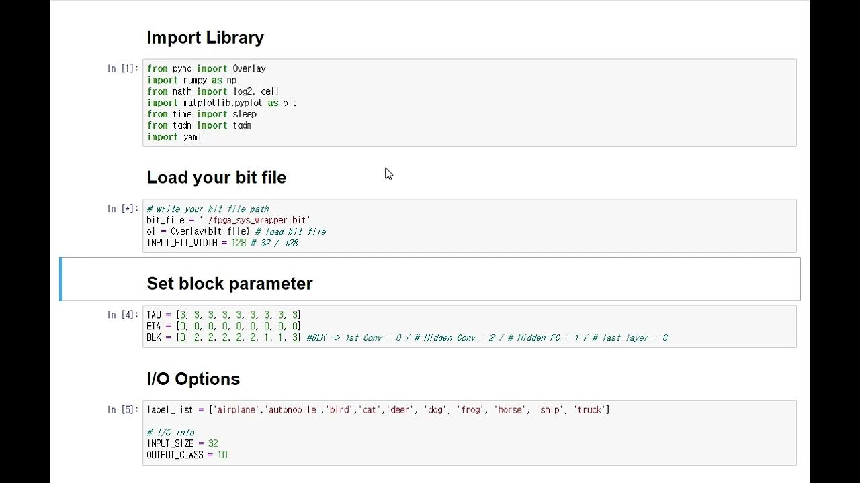Select the In [4] cell prompt
This screenshot has height=483, width=860.
(123, 315)
